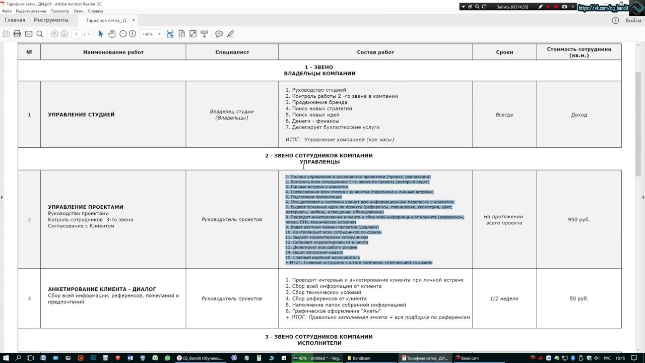Screen dimensions: 645x363
Task: Switch to the CG_Bandit browser taskbar window
Action: [x=200, y=358]
